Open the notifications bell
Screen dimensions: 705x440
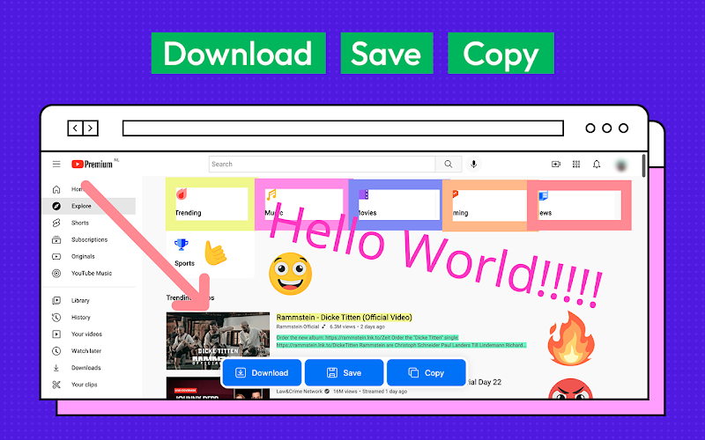pyautogui.click(x=597, y=164)
